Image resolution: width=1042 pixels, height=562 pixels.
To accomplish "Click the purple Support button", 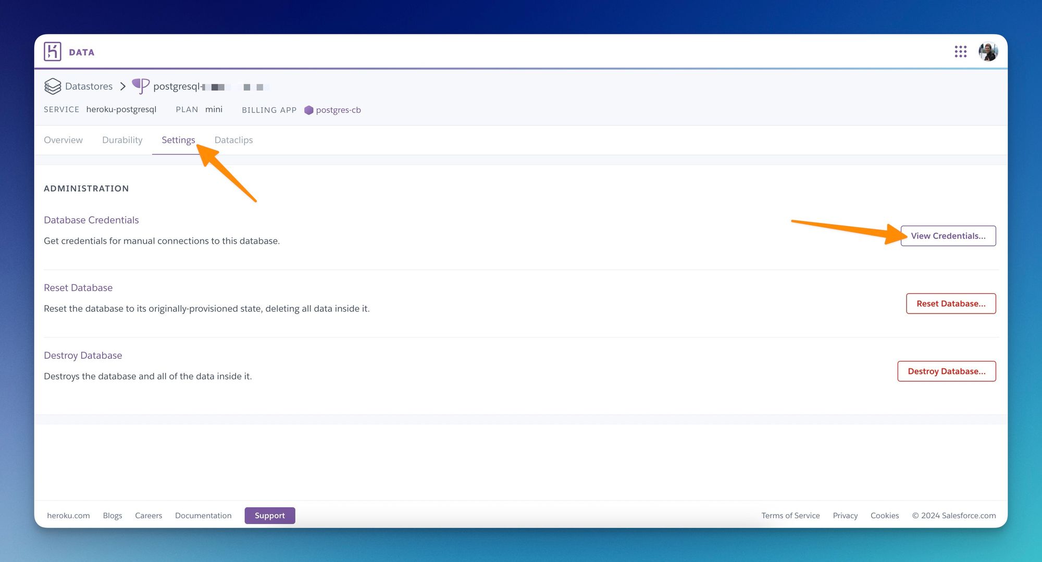I will pos(269,516).
